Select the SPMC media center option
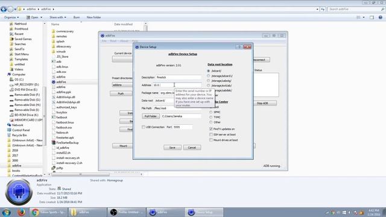The width and height of the screenshot is (386, 217). (x=210, y=112)
